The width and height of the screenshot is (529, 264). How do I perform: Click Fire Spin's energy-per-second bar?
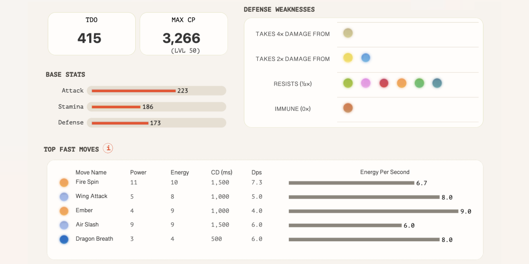[351, 183]
